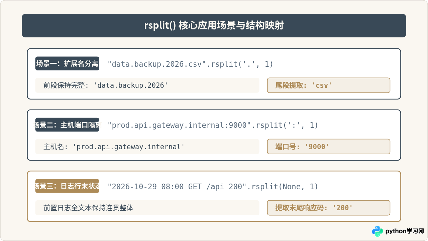Click the code containing rsplit(None, 1)
Viewport: 428px width, 241px height.
[x=213, y=187]
